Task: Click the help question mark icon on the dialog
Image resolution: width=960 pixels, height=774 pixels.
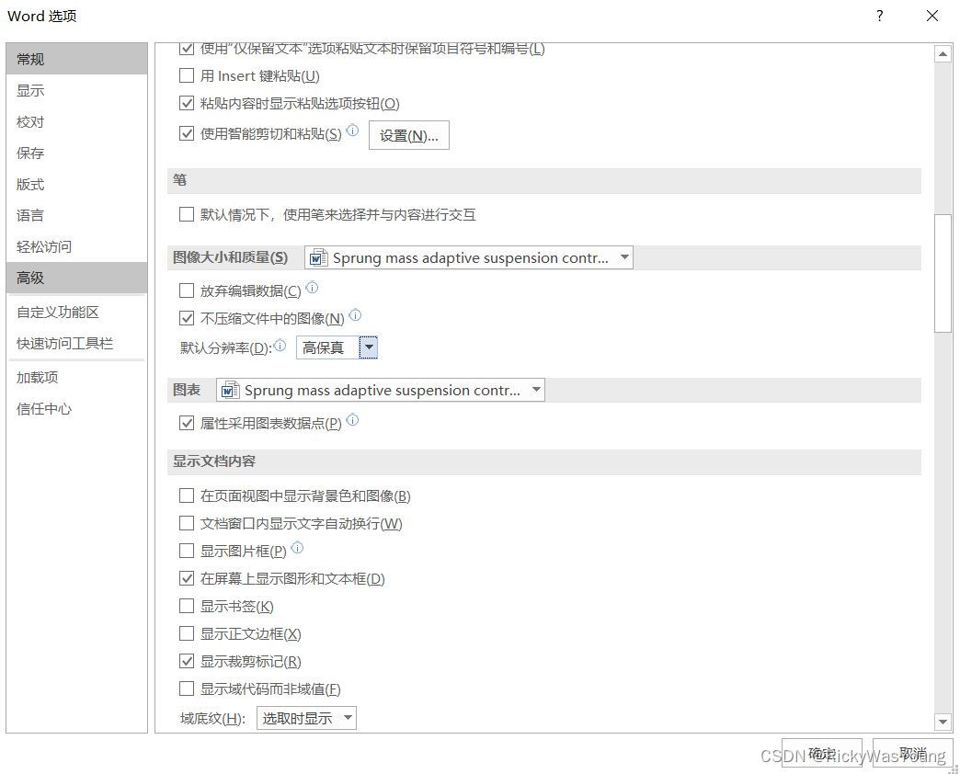Action: (x=879, y=16)
